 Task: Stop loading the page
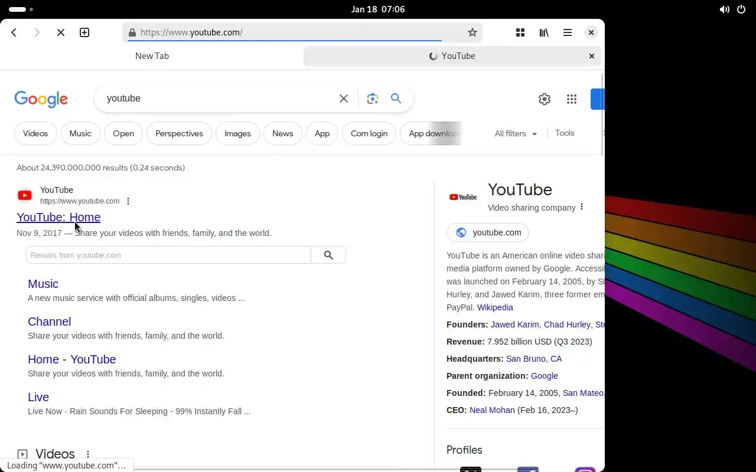[60, 32]
